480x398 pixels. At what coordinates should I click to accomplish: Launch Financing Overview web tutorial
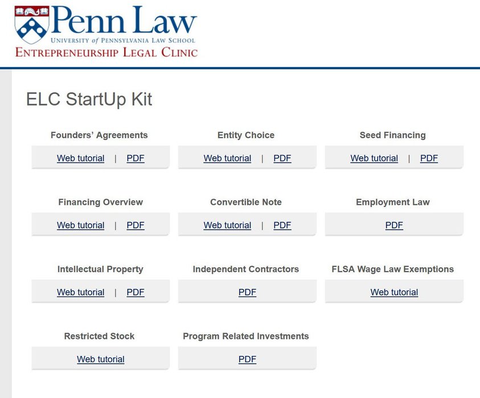[x=80, y=225]
